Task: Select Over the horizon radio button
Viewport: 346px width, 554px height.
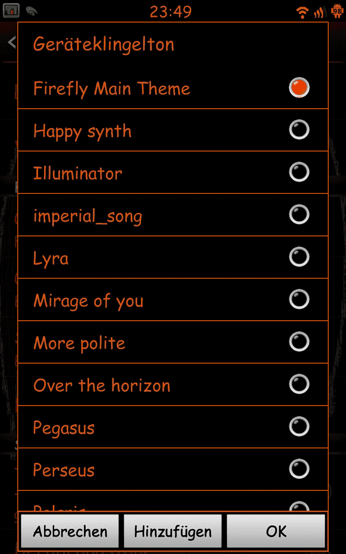Action: (x=299, y=384)
